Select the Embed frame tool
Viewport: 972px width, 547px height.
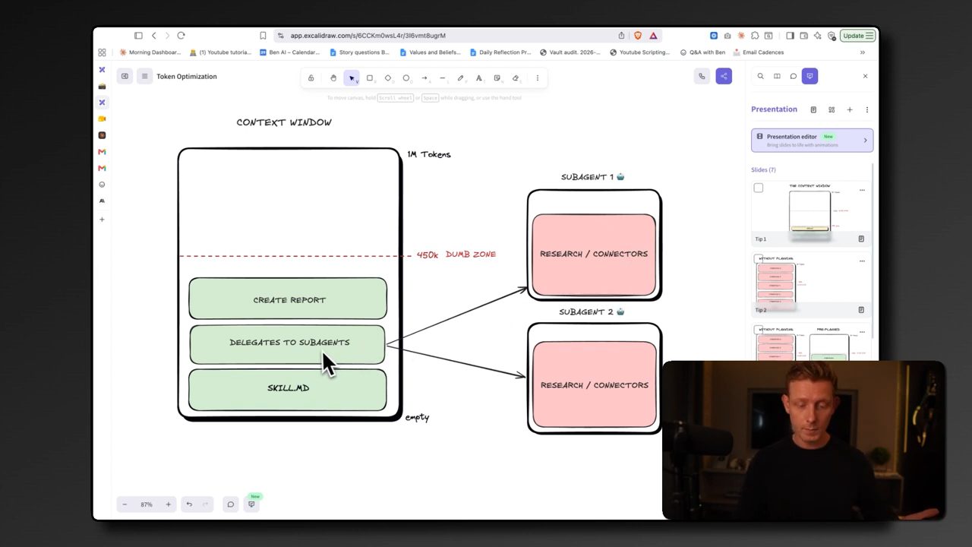tap(497, 77)
